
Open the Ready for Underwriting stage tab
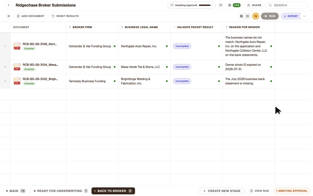(61, 191)
